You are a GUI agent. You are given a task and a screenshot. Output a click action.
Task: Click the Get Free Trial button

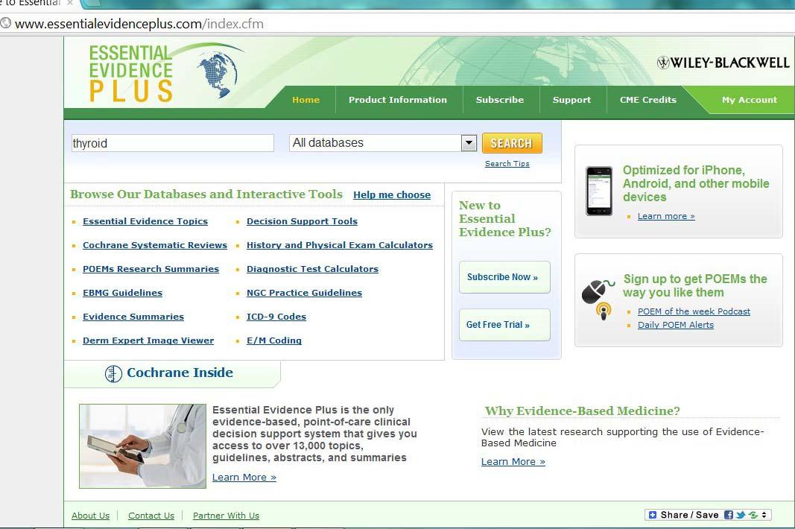pos(504,325)
